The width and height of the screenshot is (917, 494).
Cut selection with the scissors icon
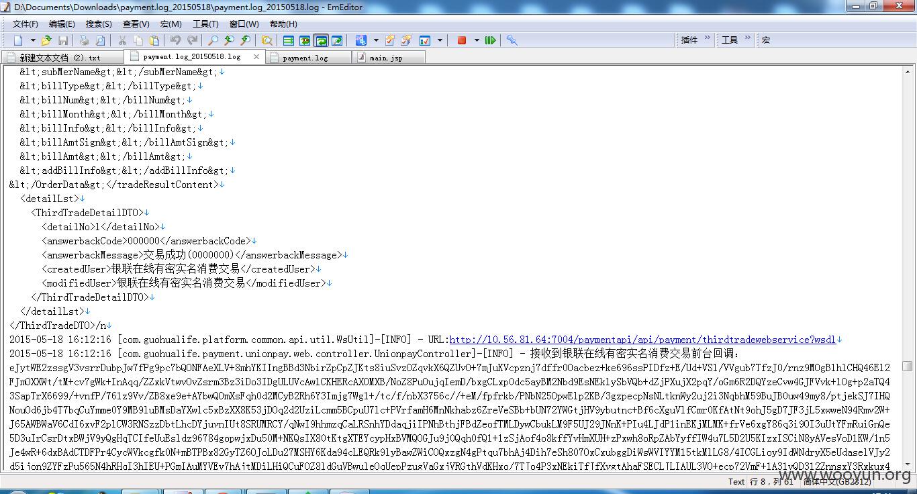[122, 40]
